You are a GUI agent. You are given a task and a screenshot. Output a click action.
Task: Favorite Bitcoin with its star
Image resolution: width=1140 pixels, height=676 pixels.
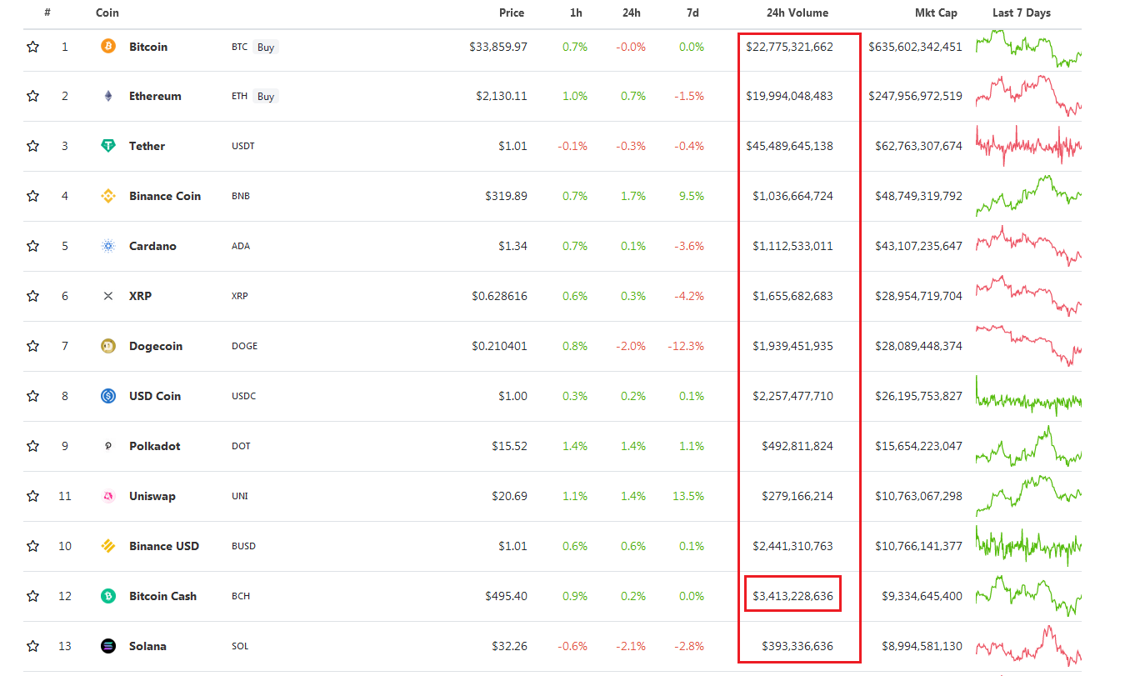[33, 47]
